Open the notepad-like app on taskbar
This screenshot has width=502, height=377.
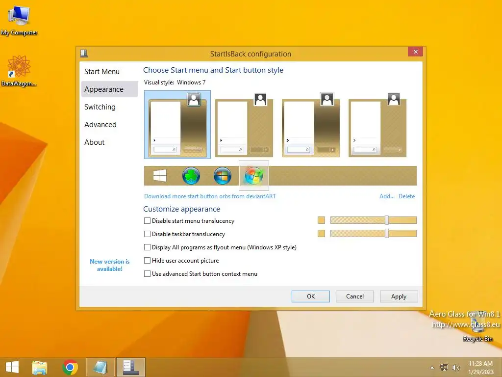(100, 367)
